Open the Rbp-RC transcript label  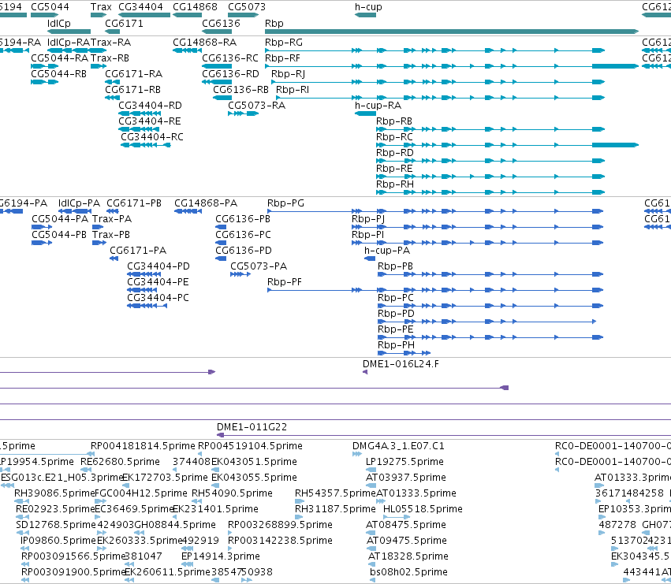click(394, 137)
